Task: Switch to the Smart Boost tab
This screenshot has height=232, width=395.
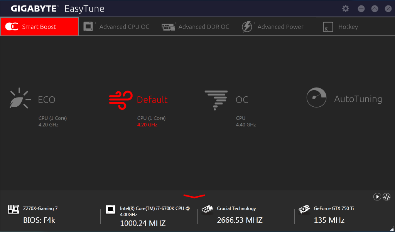Action: (40, 27)
